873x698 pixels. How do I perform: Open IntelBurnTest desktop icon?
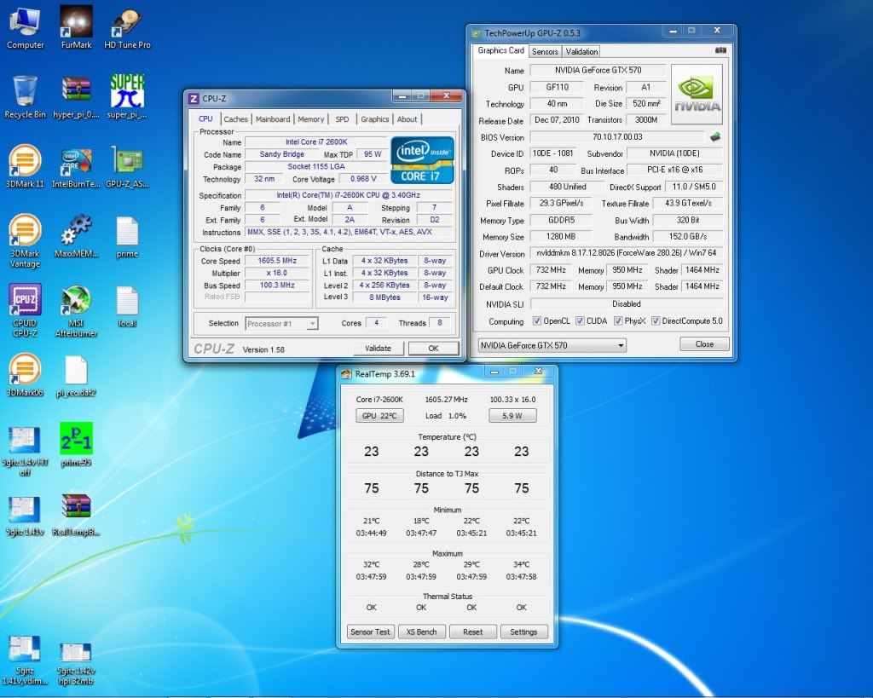coord(76,166)
